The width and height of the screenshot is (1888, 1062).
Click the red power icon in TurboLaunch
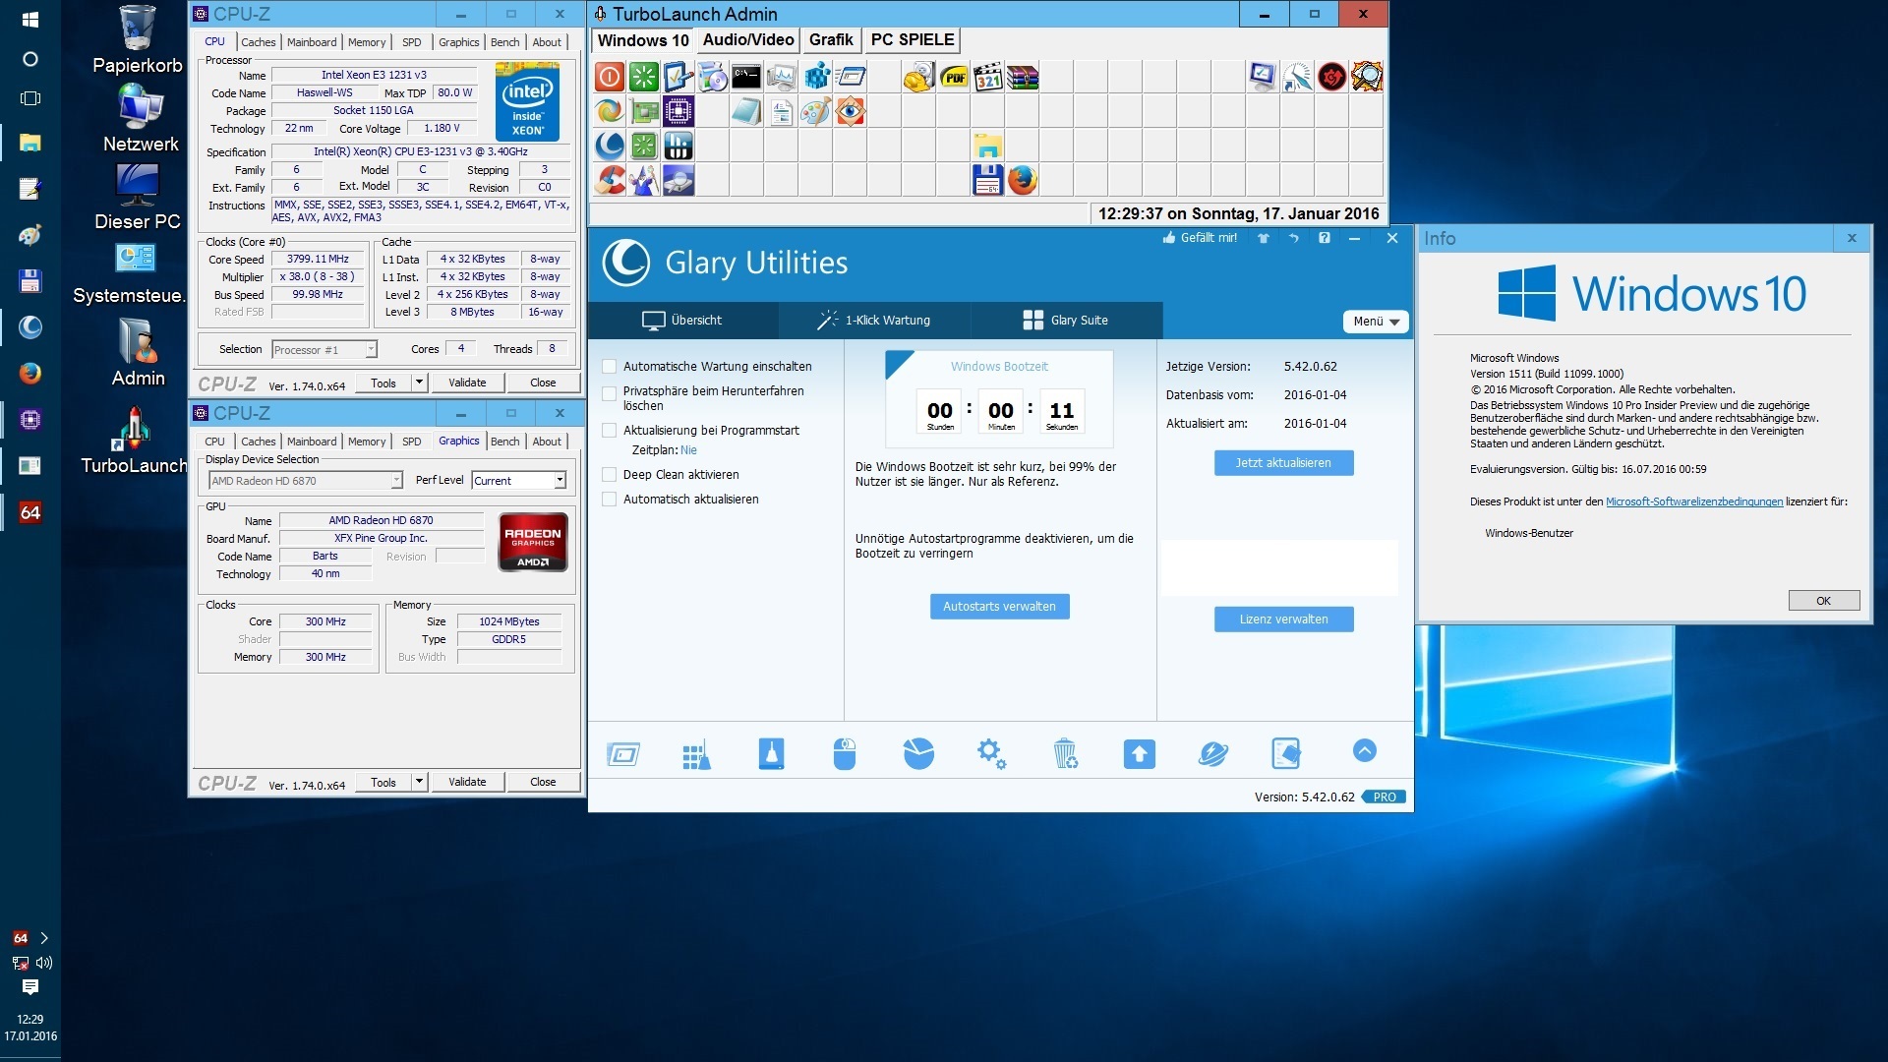click(610, 77)
